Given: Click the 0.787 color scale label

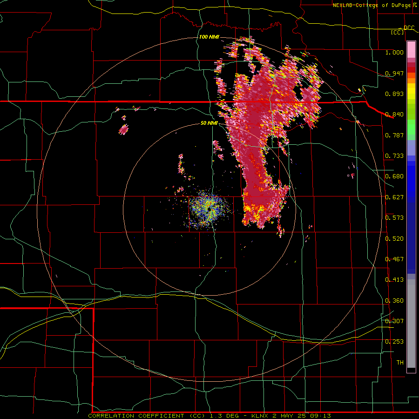Looking at the screenshot, I should coord(394,135).
